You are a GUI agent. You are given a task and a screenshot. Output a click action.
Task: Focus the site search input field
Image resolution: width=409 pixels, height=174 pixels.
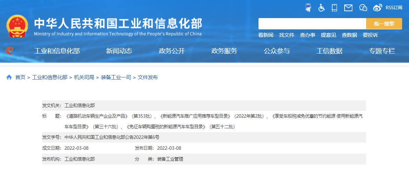tap(312, 24)
